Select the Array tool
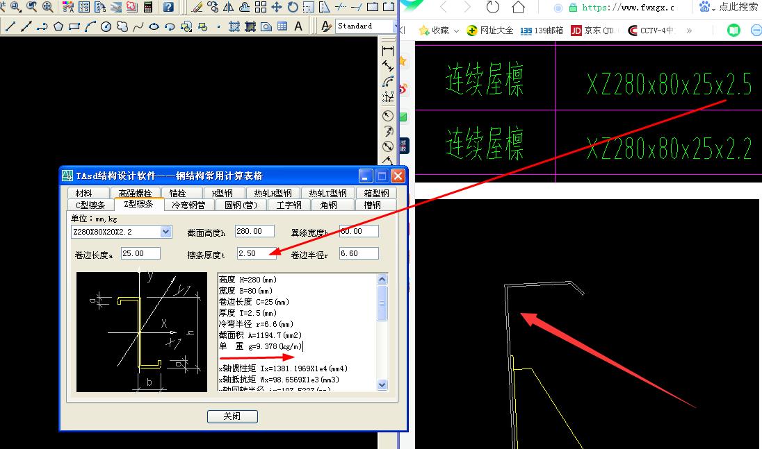The height and width of the screenshot is (449, 762). pos(261,7)
